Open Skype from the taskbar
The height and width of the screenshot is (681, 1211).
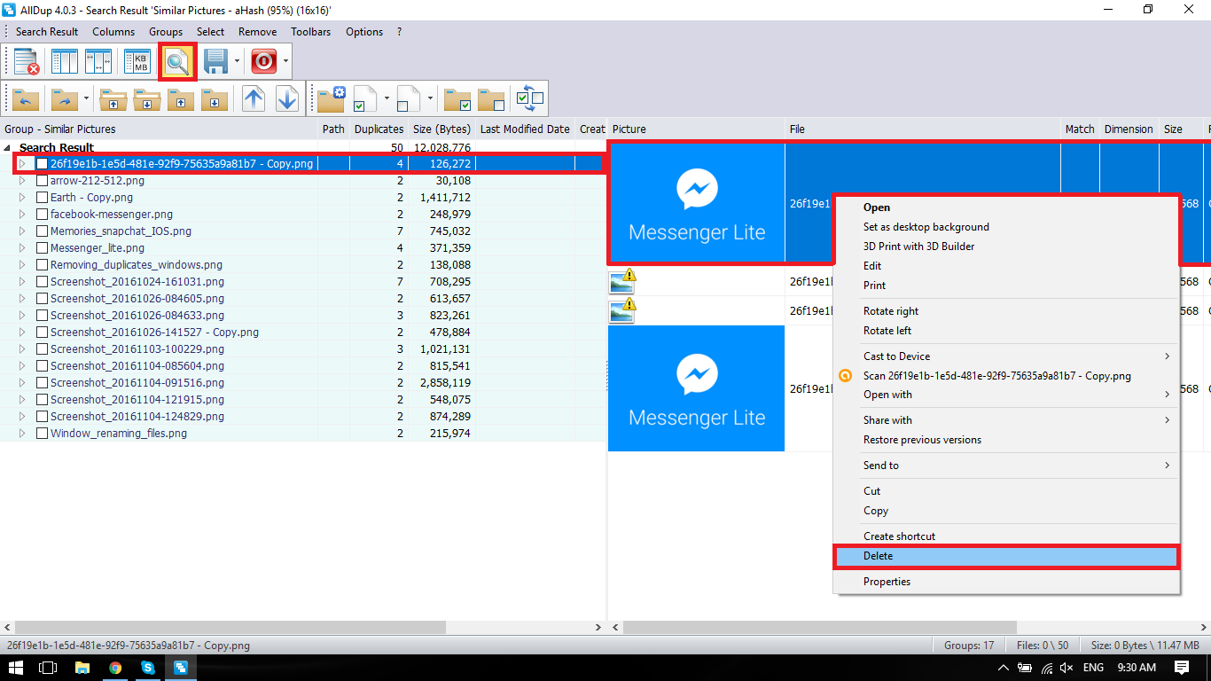148,668
